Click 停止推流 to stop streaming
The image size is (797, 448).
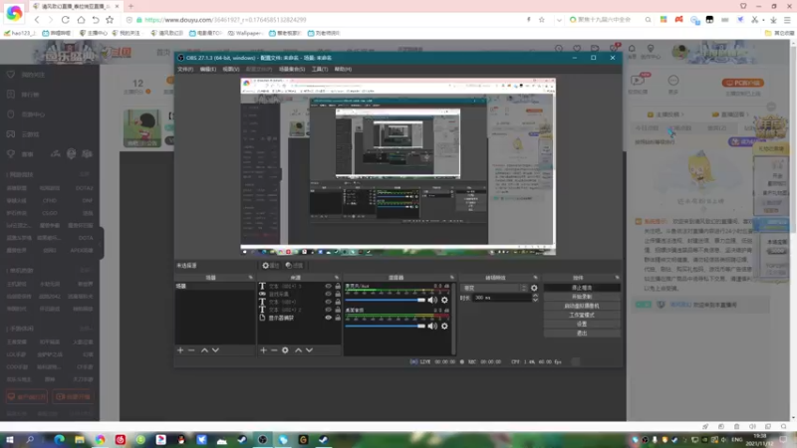click(582, 288)
